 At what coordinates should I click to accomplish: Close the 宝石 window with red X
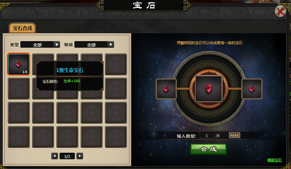pyautogui.click(x=280, y=11)
